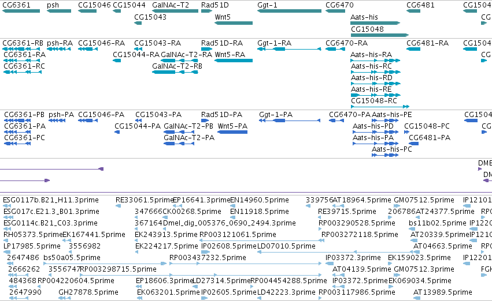Select protein 'Ggt-1-PA'
This screenshot has height=301, width=492.
[x=276, y=115]
